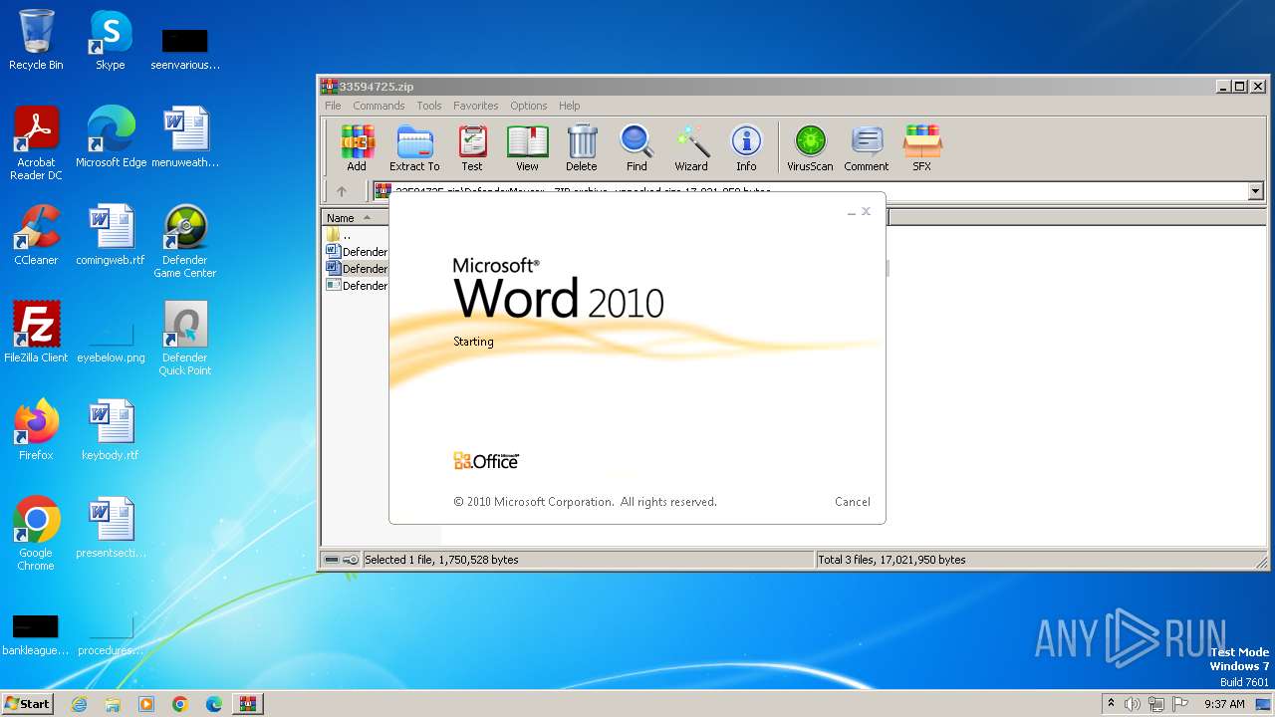Image resolution: width=1275 pixels, height=717 pixels.
Task: Select the Firefox desktop shortcut
Action: point(36,430)
